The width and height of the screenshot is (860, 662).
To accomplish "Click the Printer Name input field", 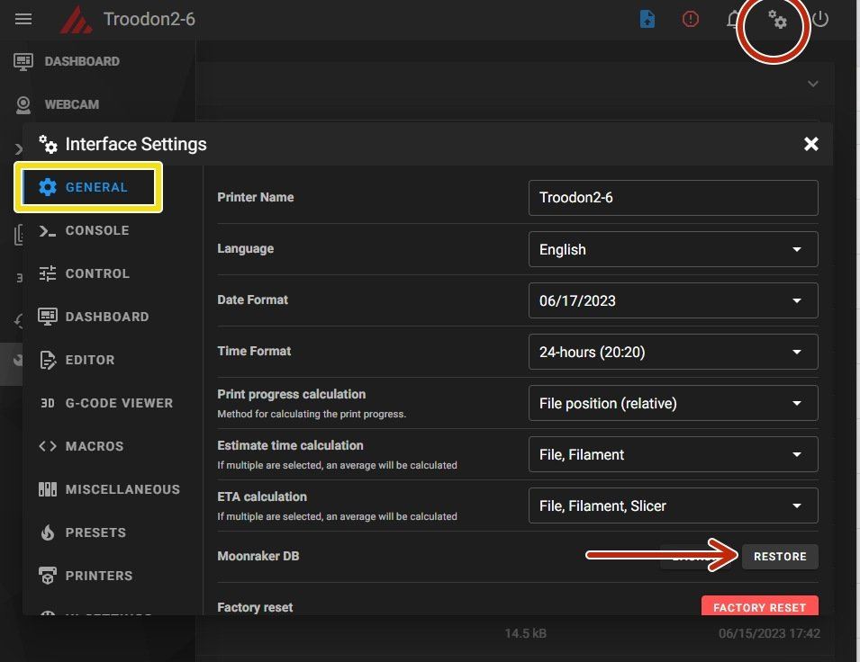I will click(673, 197).
